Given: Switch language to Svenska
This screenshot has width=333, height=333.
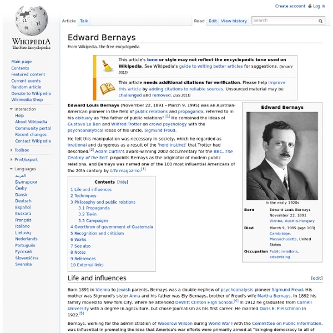Looking at the screenshot, I should tap(23, 264).
